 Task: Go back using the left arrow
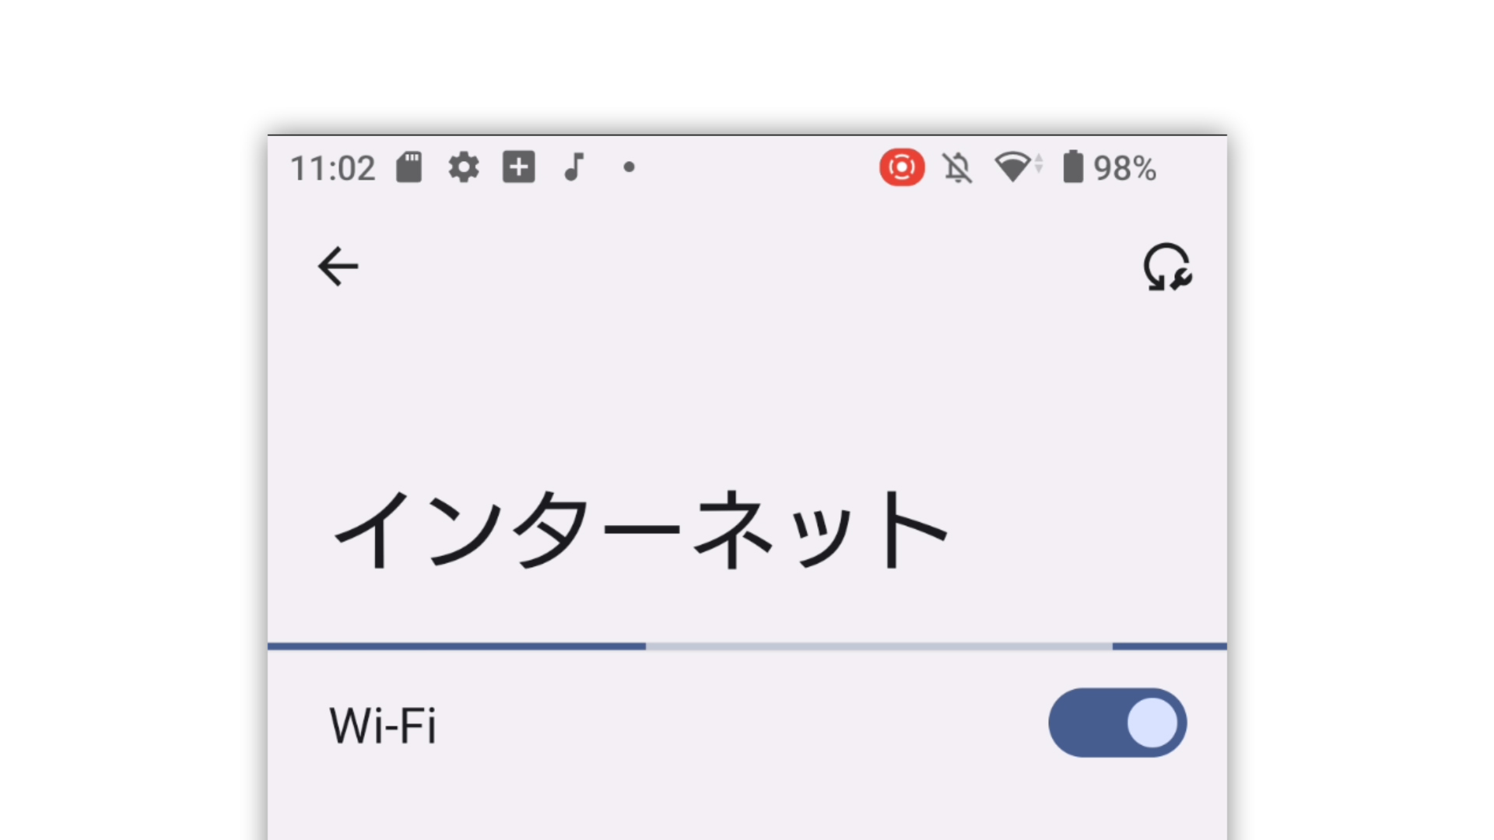338,267
